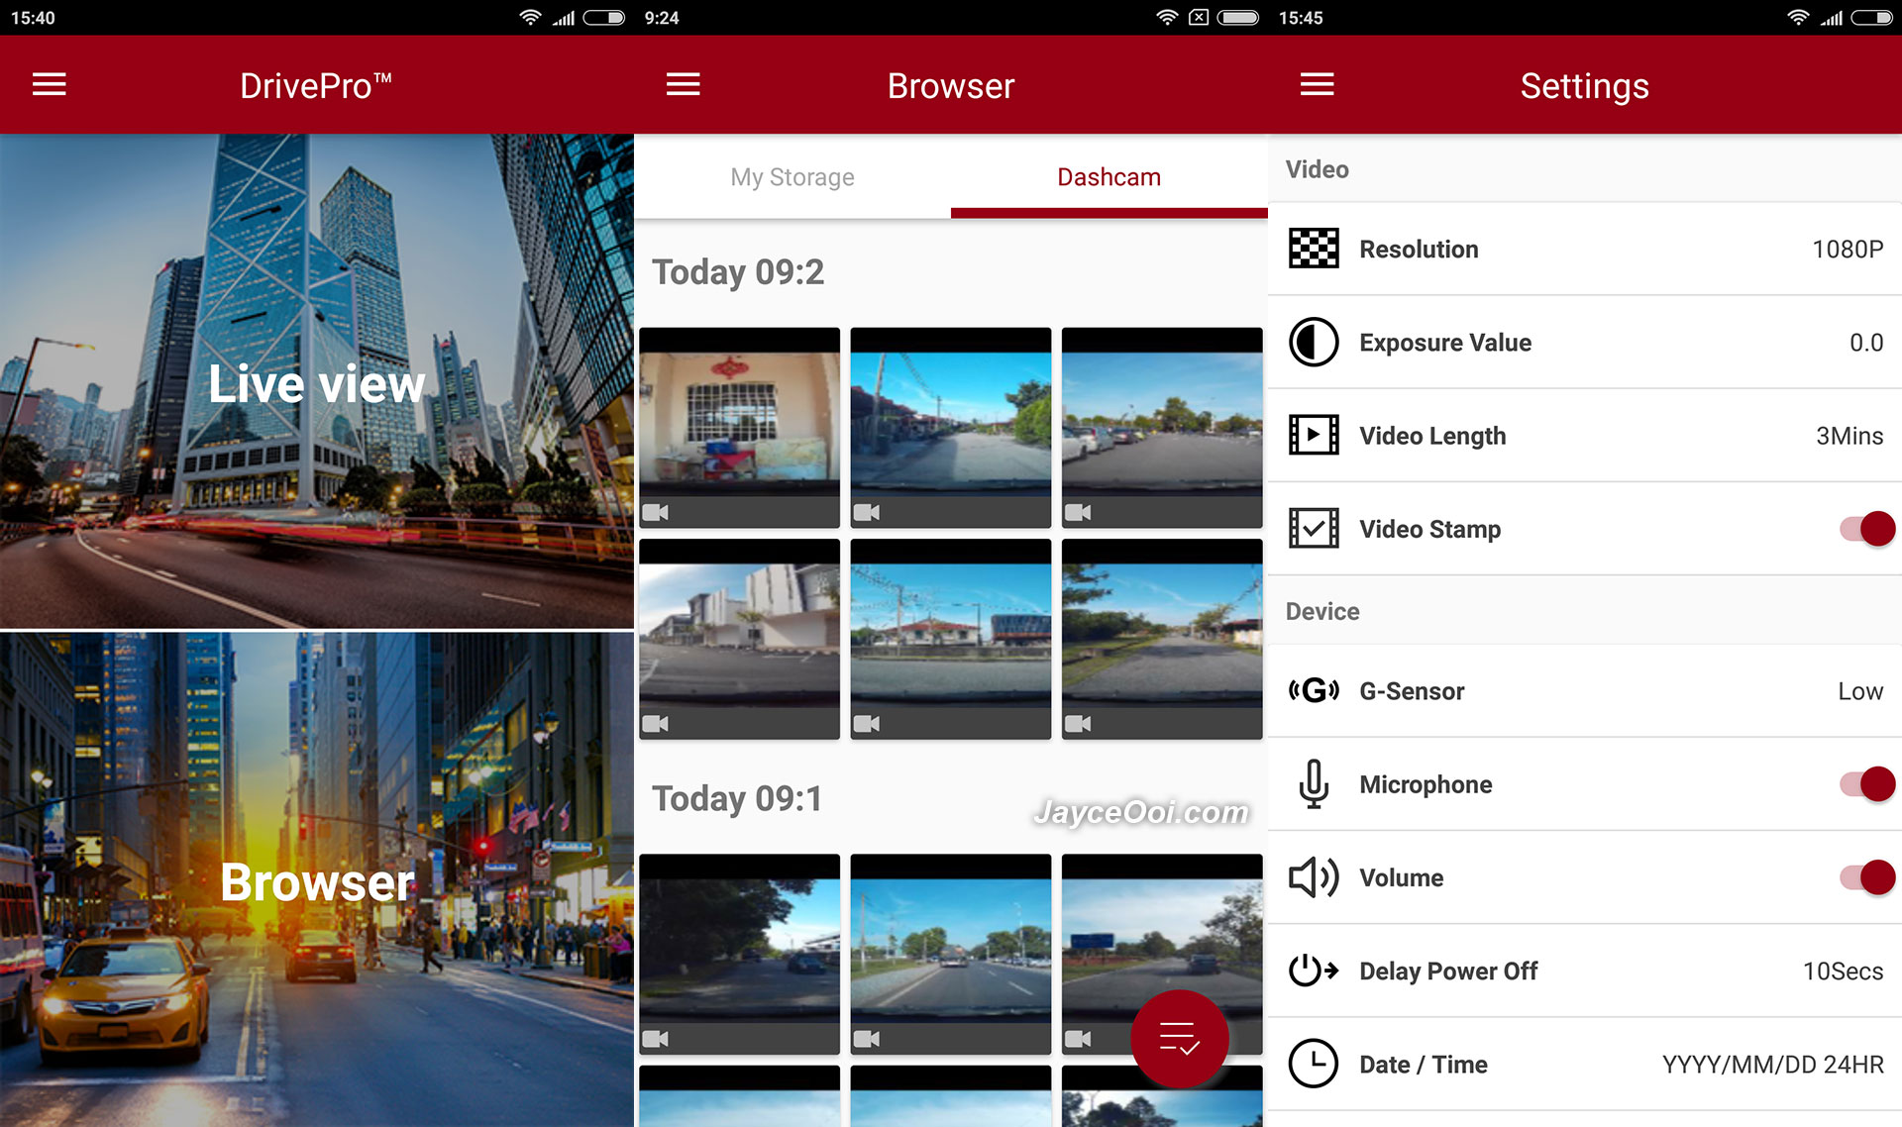Change Resolution value 1080P
Image resolution: width=1902 pixels, height=1127 pixels.
coord(1848,249)
